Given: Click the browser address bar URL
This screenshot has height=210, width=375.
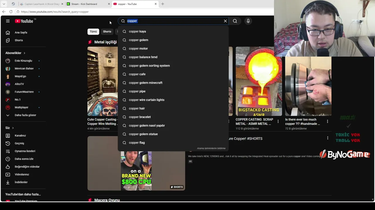Looking at the screenshot, I should (x=55, y=12).
